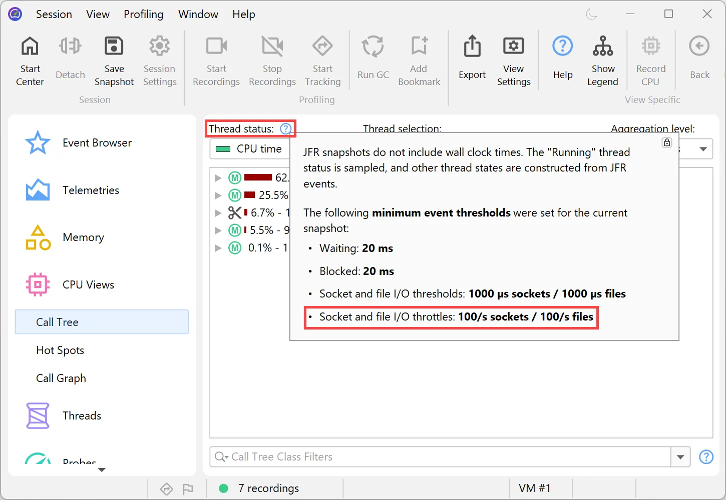Open the Help toolbar button
The image size is (726, 500).
(562, 46)
